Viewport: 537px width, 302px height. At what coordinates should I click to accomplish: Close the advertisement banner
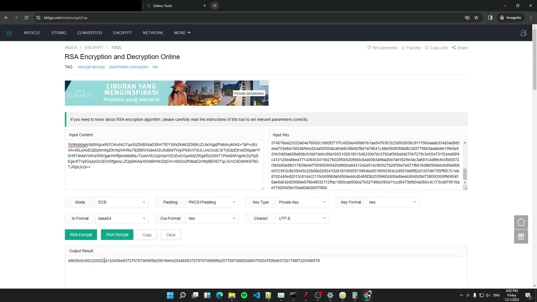point(266,83)
